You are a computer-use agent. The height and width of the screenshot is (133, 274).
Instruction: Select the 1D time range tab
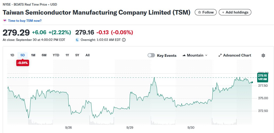tap(12, 55)
